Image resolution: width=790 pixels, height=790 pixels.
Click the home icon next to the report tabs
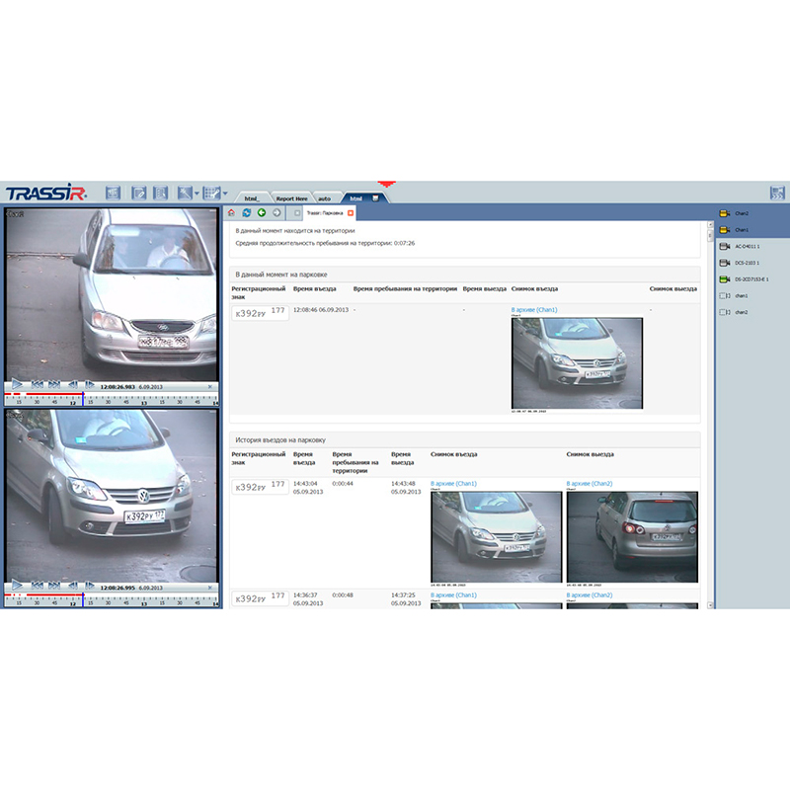[x=230, y=212]
